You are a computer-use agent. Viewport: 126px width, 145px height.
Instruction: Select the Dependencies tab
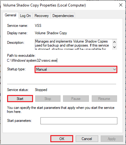pyautogui.click(x=63, y=16)
